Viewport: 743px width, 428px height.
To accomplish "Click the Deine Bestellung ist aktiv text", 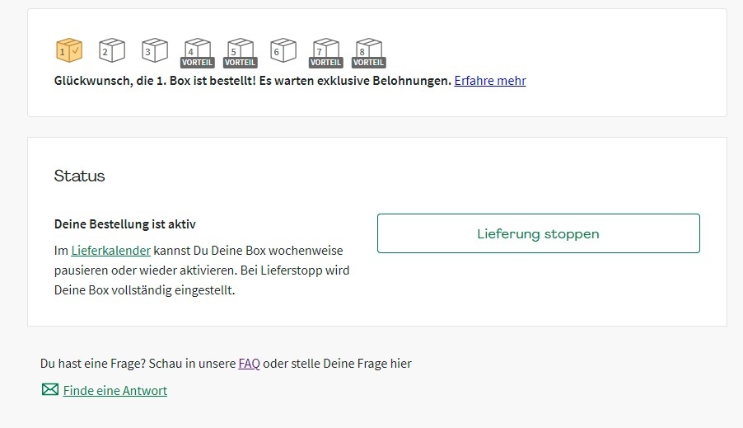I will (x=124, y=224).
